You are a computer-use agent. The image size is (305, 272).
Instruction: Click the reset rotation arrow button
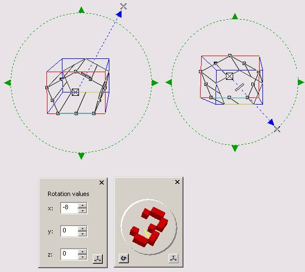[x=124, y=258]
